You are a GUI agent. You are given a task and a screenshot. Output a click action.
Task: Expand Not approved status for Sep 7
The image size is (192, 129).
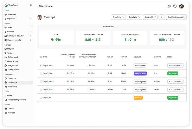pyautogui.click(x=175, y=90)
